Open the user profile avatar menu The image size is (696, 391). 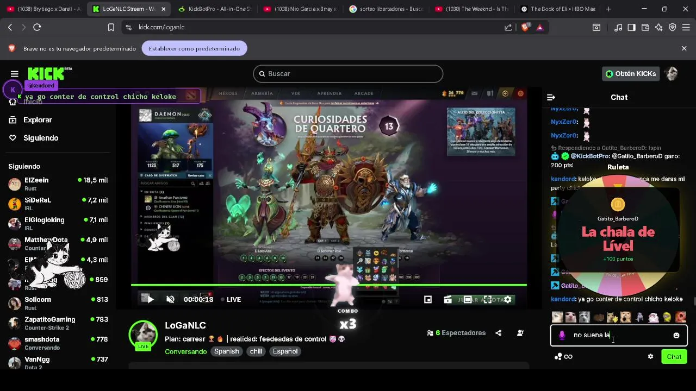(x=672, y=74)
